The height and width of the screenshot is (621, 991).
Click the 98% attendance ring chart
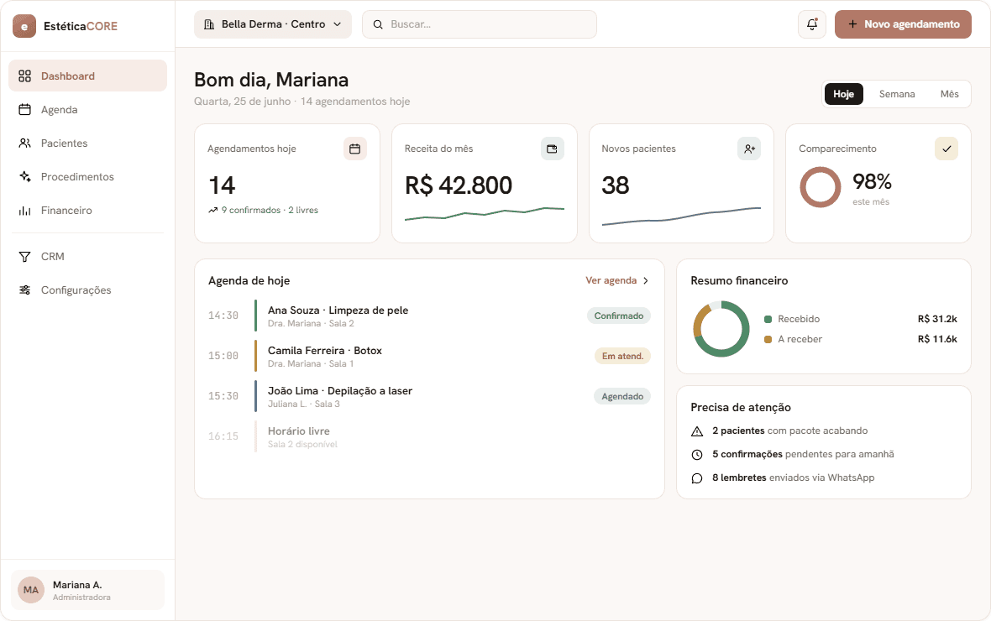[x=820, y=187]
